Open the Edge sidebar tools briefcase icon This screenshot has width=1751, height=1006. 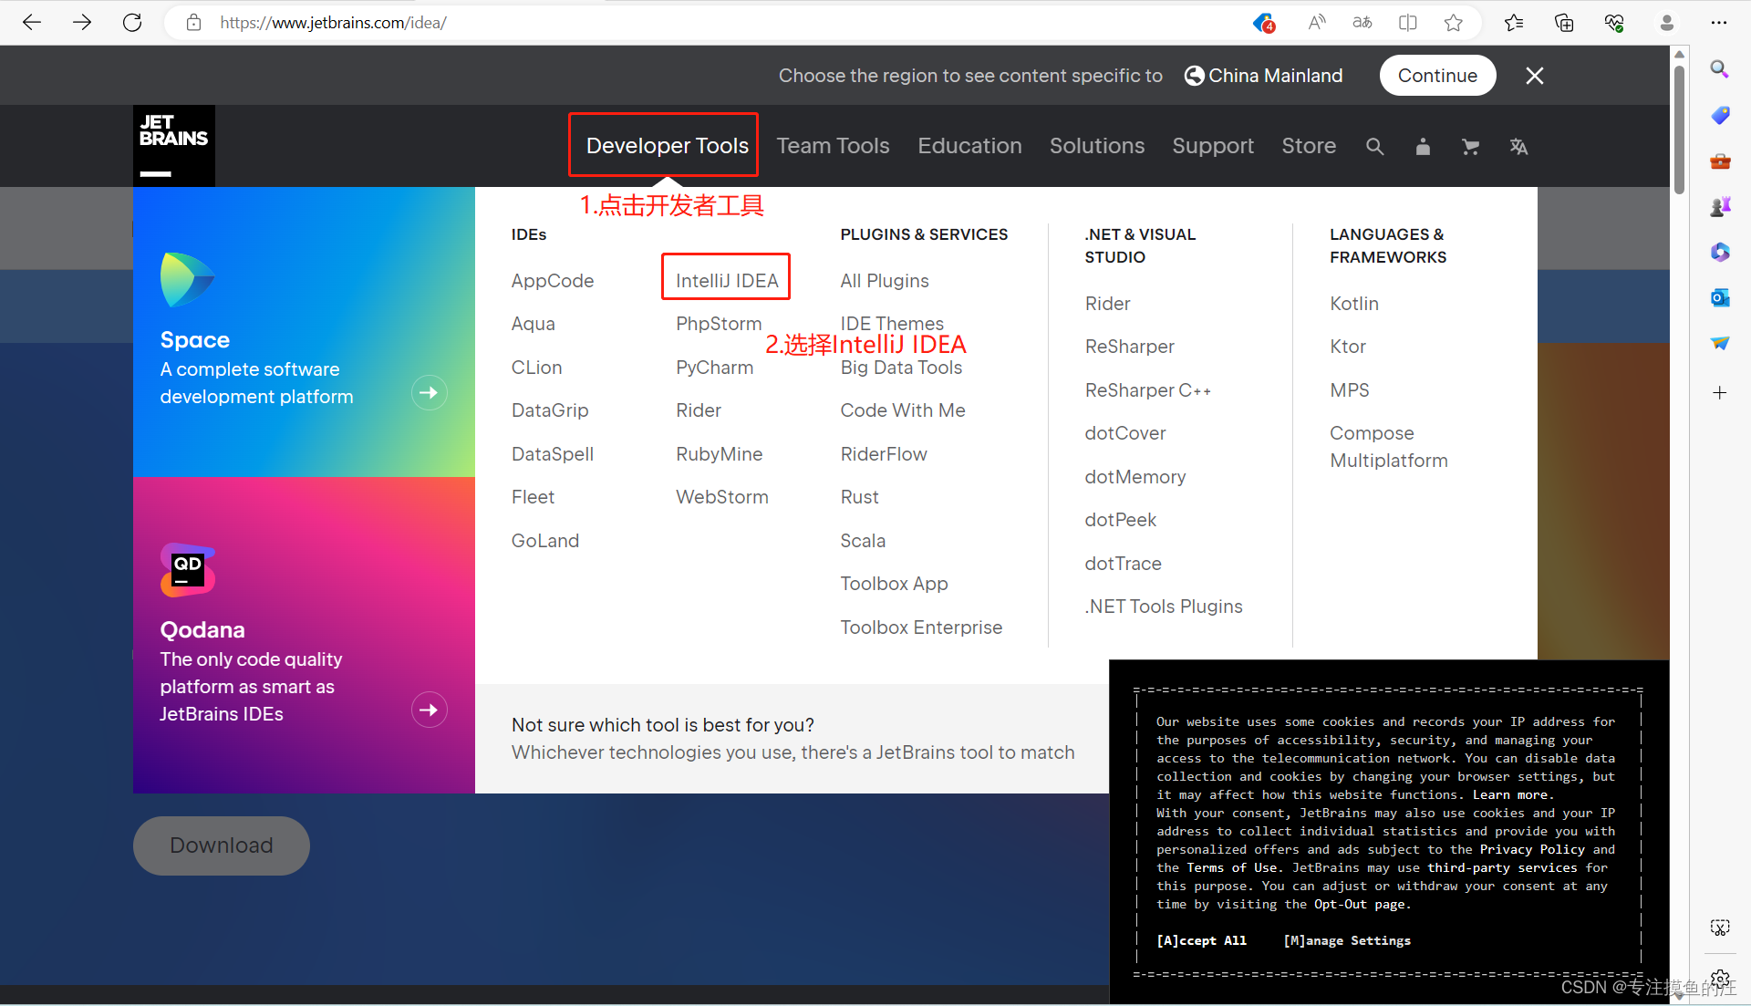[x=1720, y=161]
